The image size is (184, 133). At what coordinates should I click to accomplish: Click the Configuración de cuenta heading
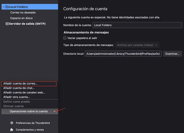[85, 9]
